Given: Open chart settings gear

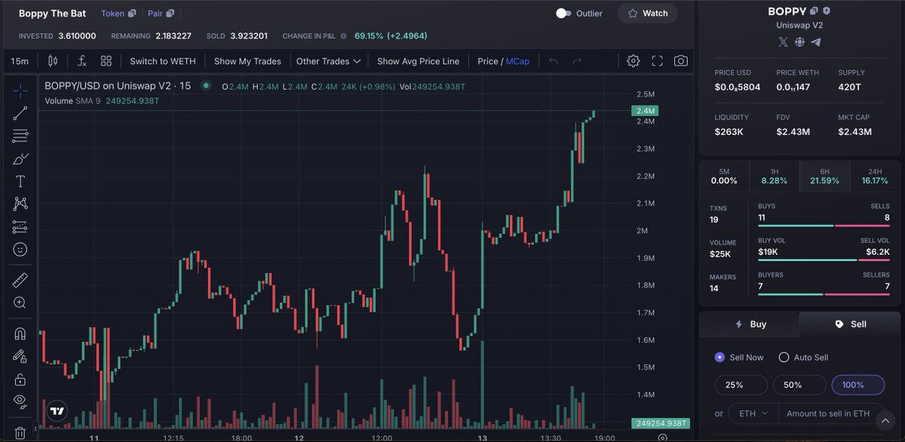Looking at the screenshot, I should (x=633, y=61).
